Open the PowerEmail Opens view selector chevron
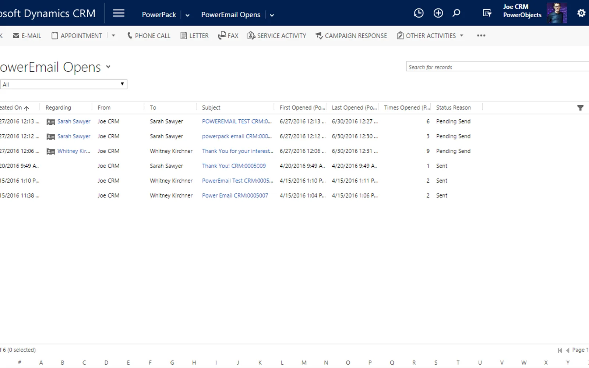Viewport: 589px width, 368px height. pos(108,67)
